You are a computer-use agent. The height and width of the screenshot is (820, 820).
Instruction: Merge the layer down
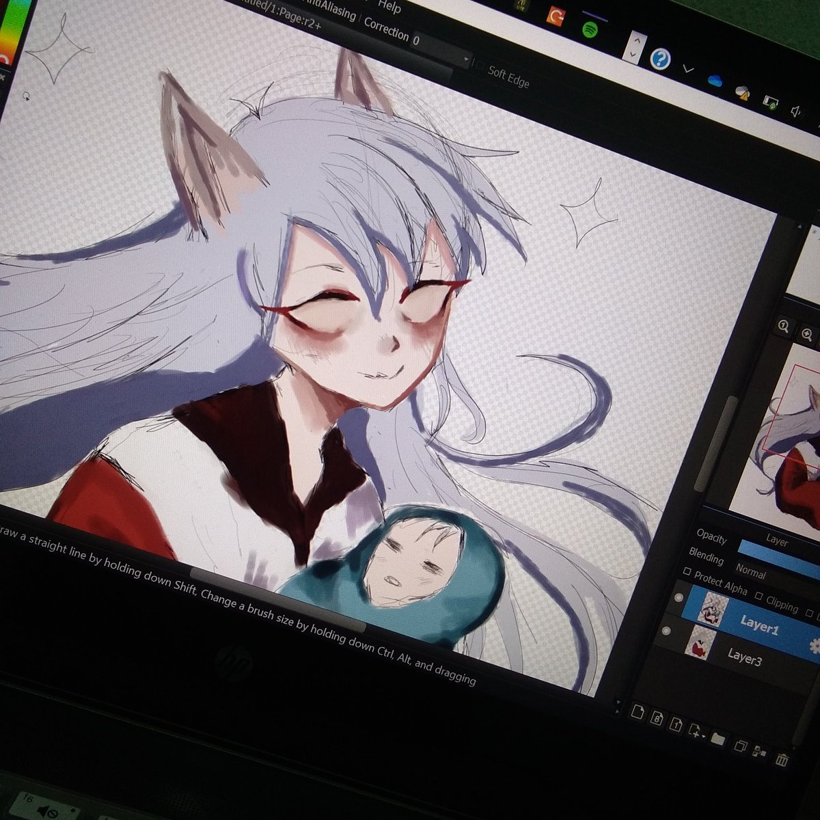point(760,752)
